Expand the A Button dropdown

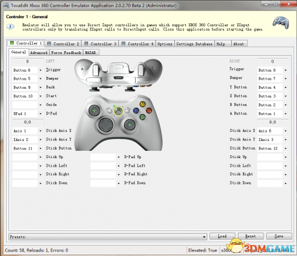click(x=286, y=114)
